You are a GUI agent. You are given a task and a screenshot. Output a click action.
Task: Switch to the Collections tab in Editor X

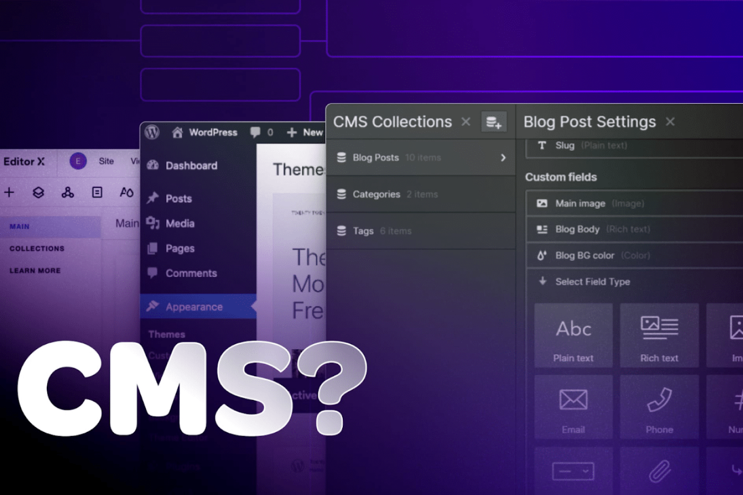[37, 248]
